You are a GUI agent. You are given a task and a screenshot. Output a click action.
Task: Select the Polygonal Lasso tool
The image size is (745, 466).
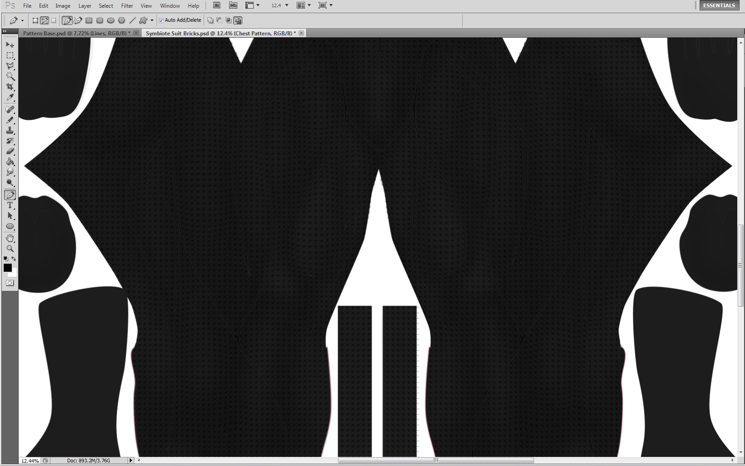pyautogui.click(x=10, y=66)
